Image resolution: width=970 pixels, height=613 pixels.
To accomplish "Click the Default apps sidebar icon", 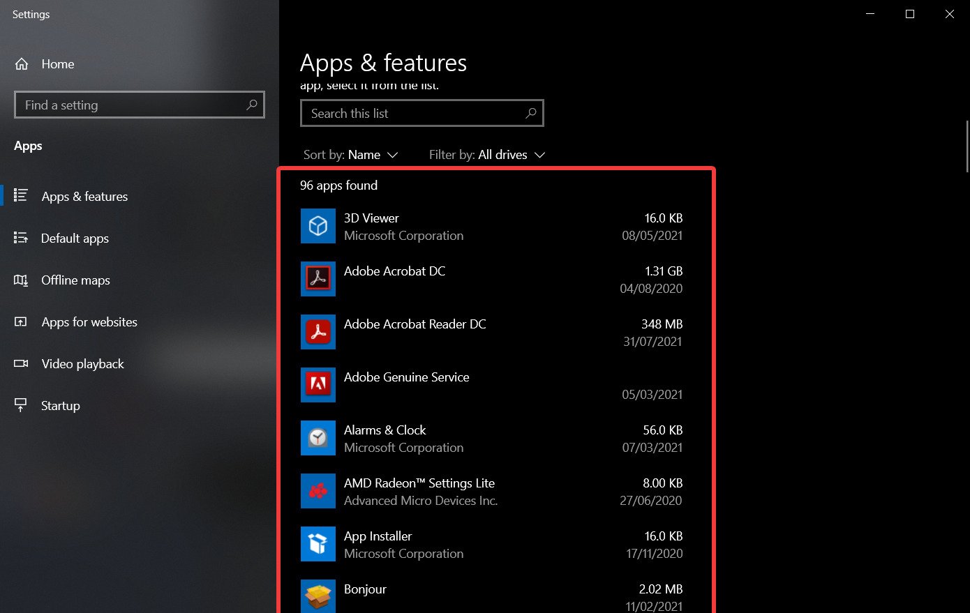I will pos(21,238).
